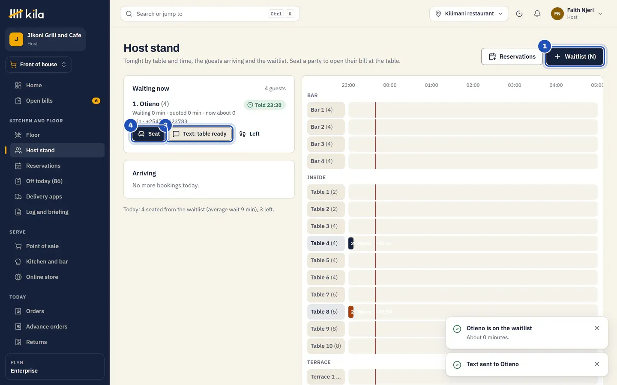Click the Host stand people icon
Viewport: 617px width, 385px height.
tap(18, 150)
